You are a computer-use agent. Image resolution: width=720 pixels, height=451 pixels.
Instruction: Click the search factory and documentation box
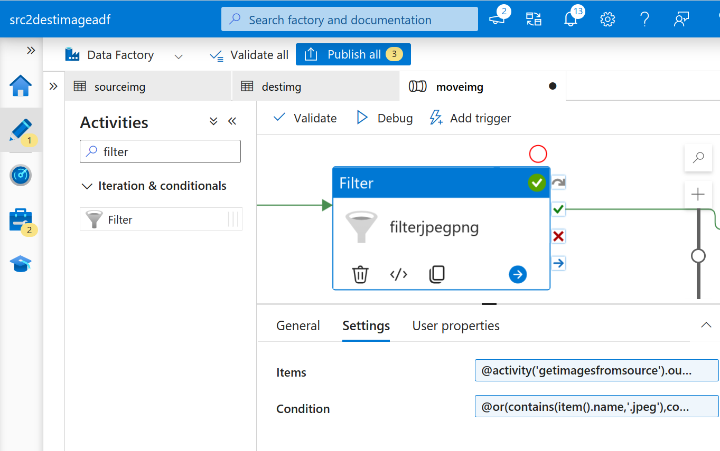350,20
